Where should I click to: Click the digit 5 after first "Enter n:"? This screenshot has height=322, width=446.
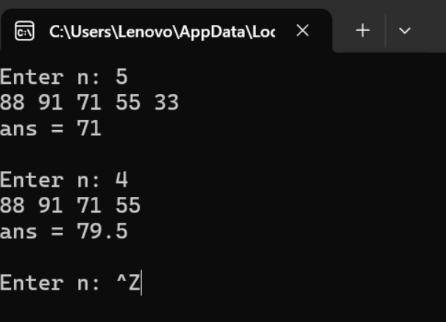[121, 76]
